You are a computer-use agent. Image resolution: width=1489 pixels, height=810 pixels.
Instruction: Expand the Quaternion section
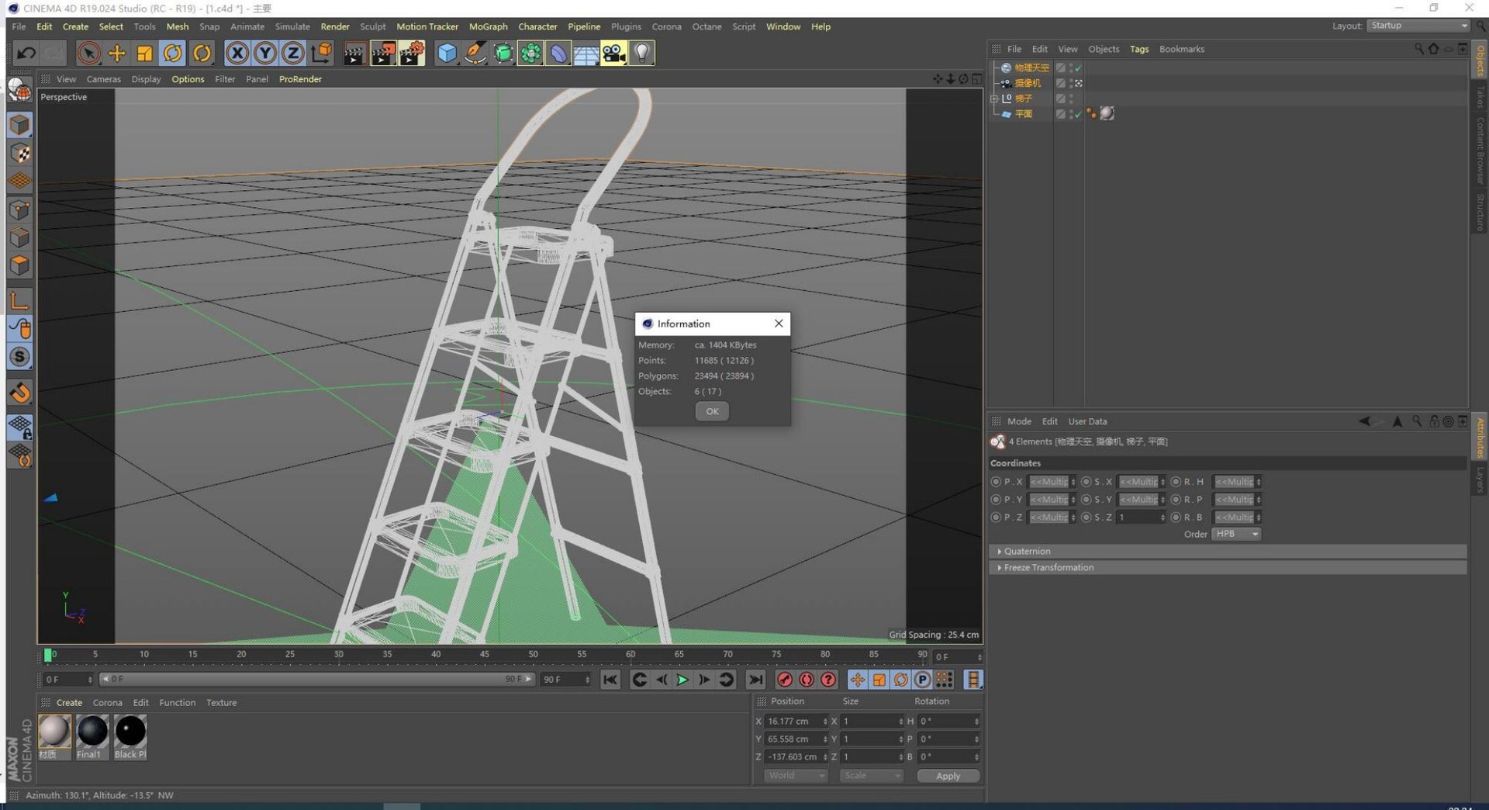1000,551
